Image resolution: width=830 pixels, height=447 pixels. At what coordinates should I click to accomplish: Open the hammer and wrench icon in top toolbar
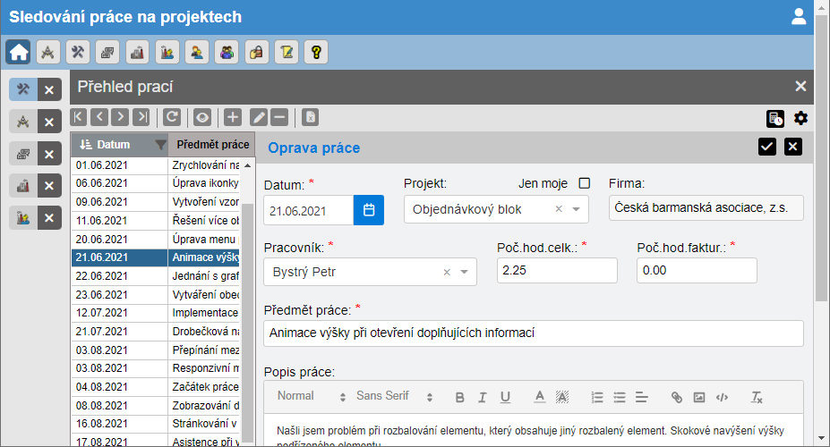coord(77,52)
